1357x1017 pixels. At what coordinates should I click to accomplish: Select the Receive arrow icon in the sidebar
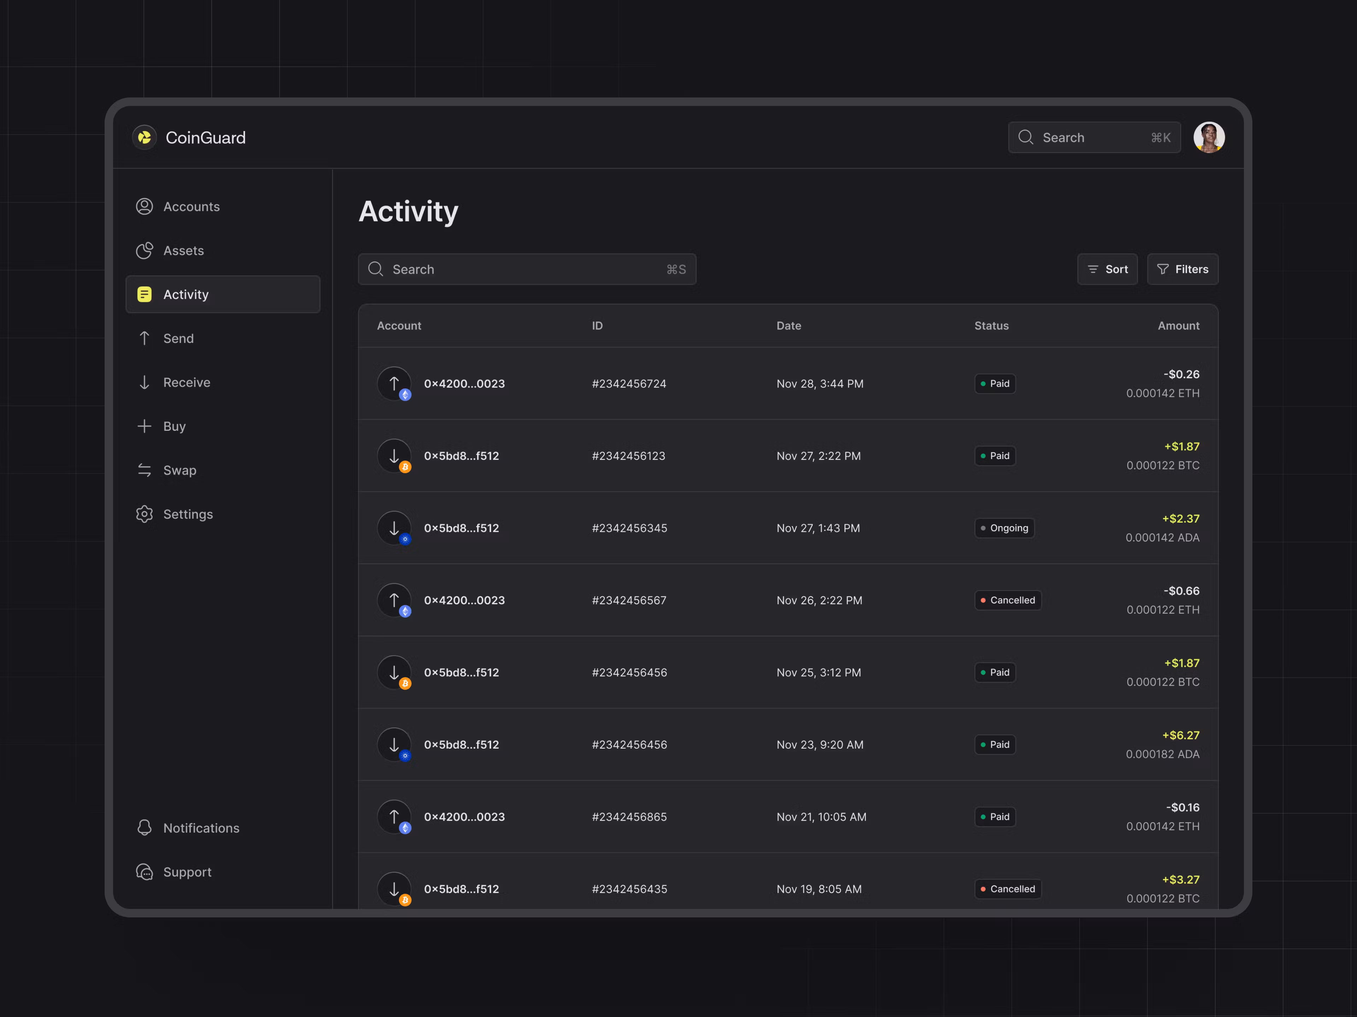pos(144,382)
